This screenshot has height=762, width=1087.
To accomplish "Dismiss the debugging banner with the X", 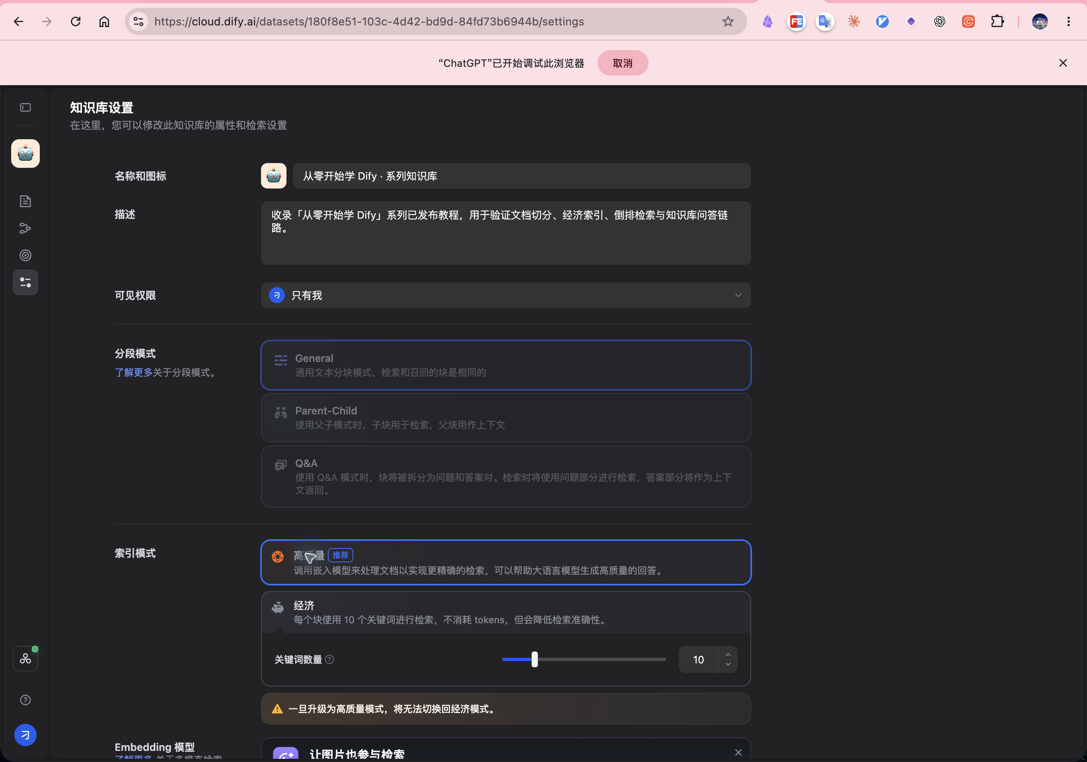I will pos(1063,63).
